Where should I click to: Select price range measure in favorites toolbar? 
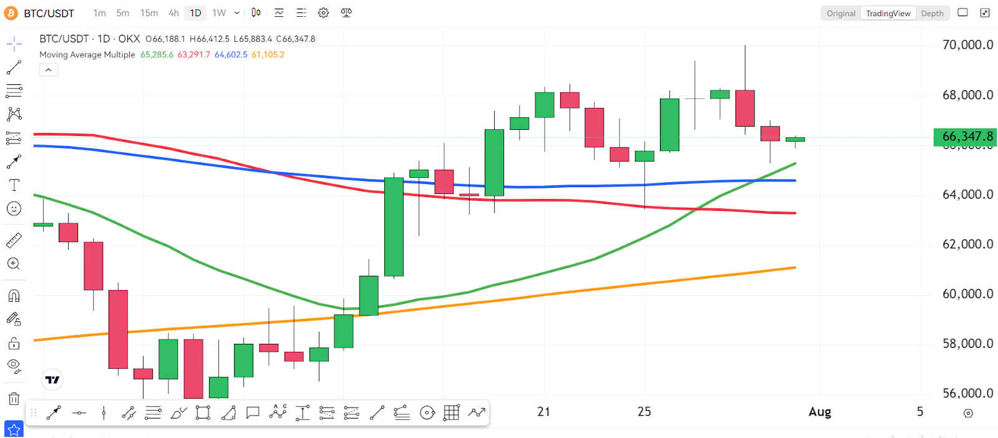(303, 412)
